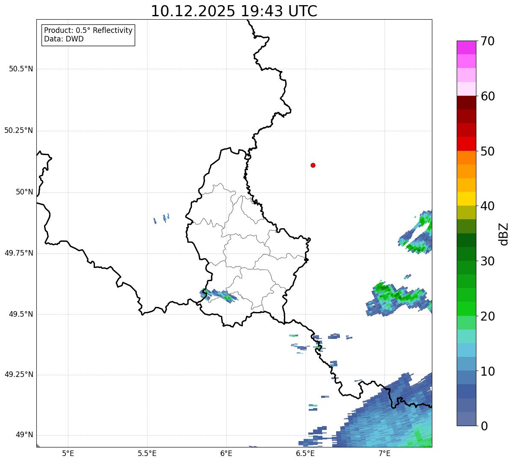Click the title "10.12.2025 19:43 UTC"
This screenshot has height=462, width=514.
[234, 11]
